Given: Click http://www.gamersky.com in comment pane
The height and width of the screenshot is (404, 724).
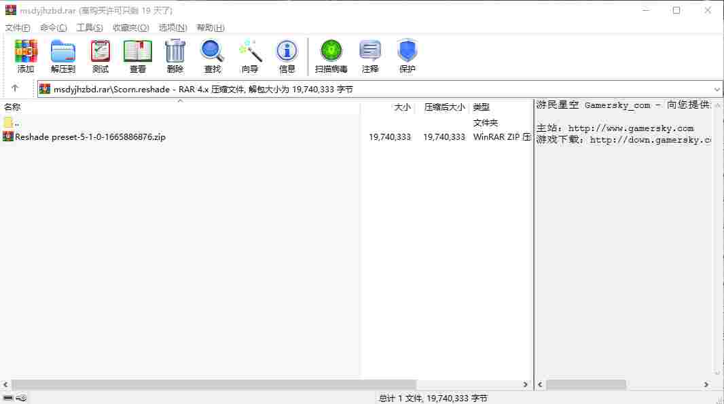Looking at the screenshot, I should [x=631, y=128].
